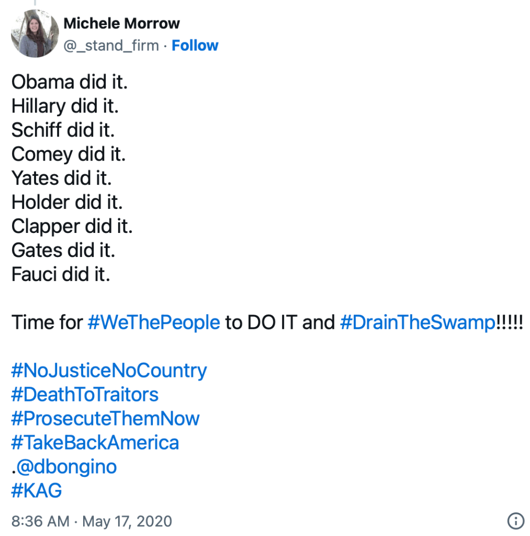Viewport: 530px width, 536px height.
Task: Click the #DrainTheSwamp hashtag
Action: click(x=417, y=322)
